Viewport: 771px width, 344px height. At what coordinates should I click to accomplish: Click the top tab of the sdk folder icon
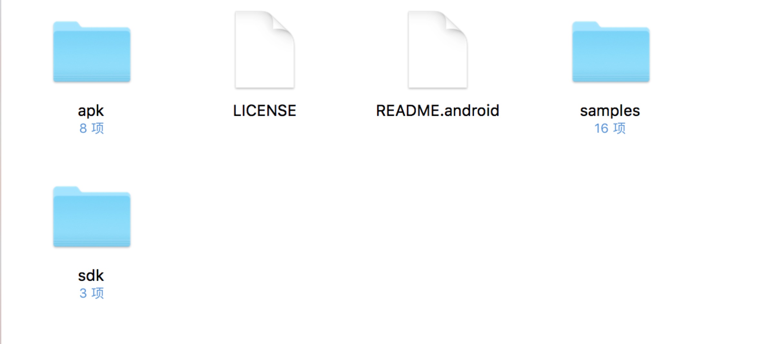(67, 190)
